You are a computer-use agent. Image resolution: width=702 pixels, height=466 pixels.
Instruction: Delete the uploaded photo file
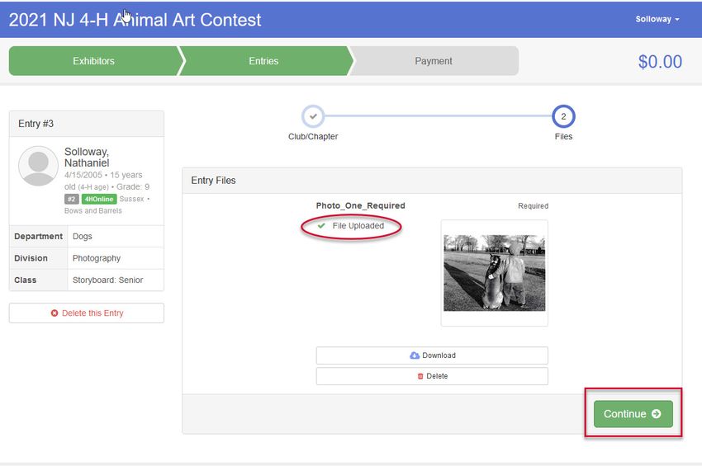point(432,376)
